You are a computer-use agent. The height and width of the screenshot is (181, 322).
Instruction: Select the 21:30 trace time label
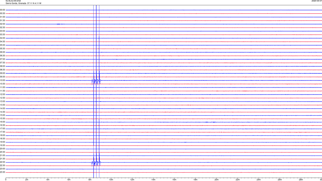point(2,159)
